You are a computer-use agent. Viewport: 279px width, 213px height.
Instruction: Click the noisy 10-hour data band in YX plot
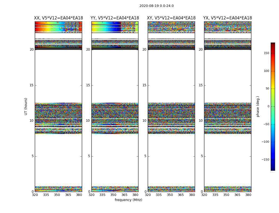[x=227, y=118]
